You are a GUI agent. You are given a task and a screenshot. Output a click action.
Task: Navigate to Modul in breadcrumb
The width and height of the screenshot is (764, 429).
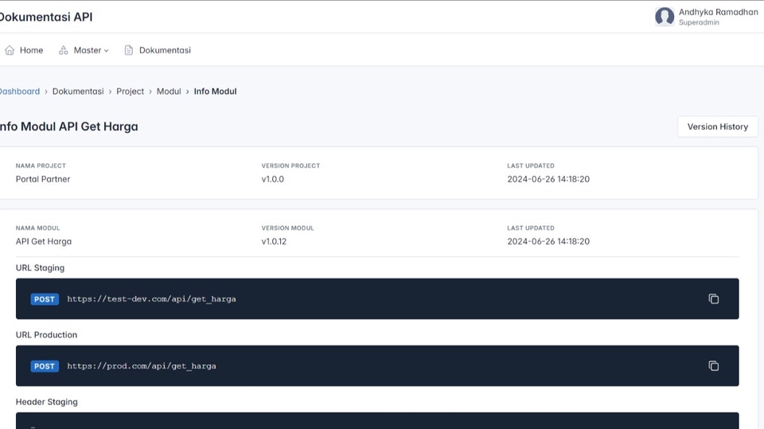pos(169,92)
